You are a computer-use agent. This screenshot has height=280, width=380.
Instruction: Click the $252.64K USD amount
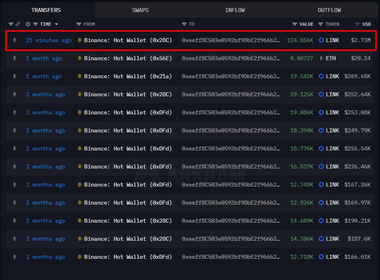pos(357,94)
